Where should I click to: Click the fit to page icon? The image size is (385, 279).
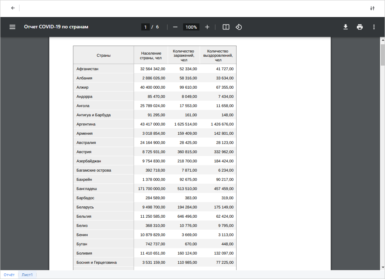tap(226, 27)
